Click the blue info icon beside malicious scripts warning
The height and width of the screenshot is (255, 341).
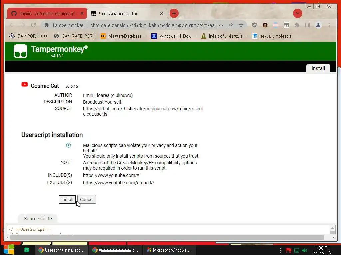click(68, 145)
